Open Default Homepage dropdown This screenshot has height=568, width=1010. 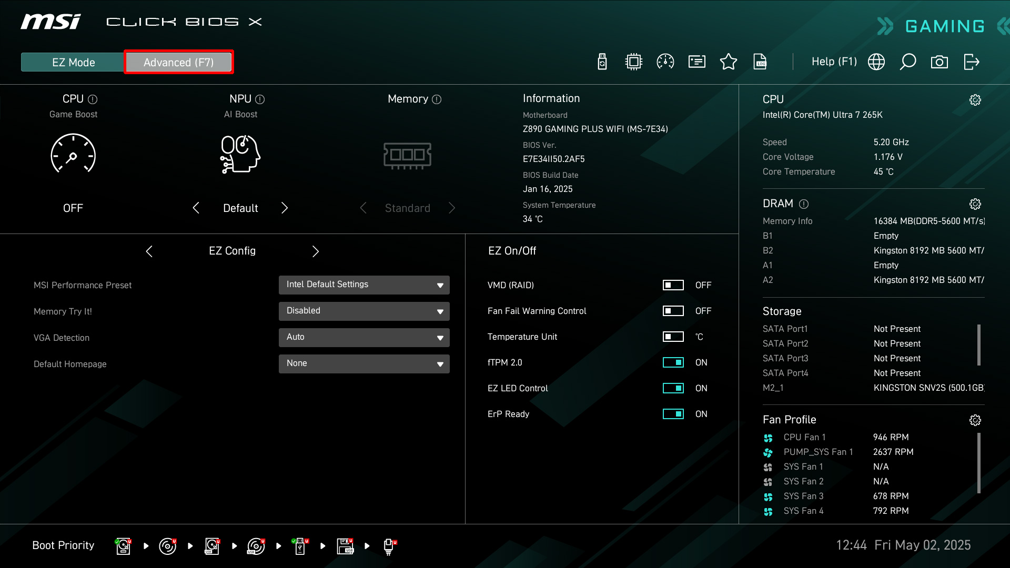point(364,363)
